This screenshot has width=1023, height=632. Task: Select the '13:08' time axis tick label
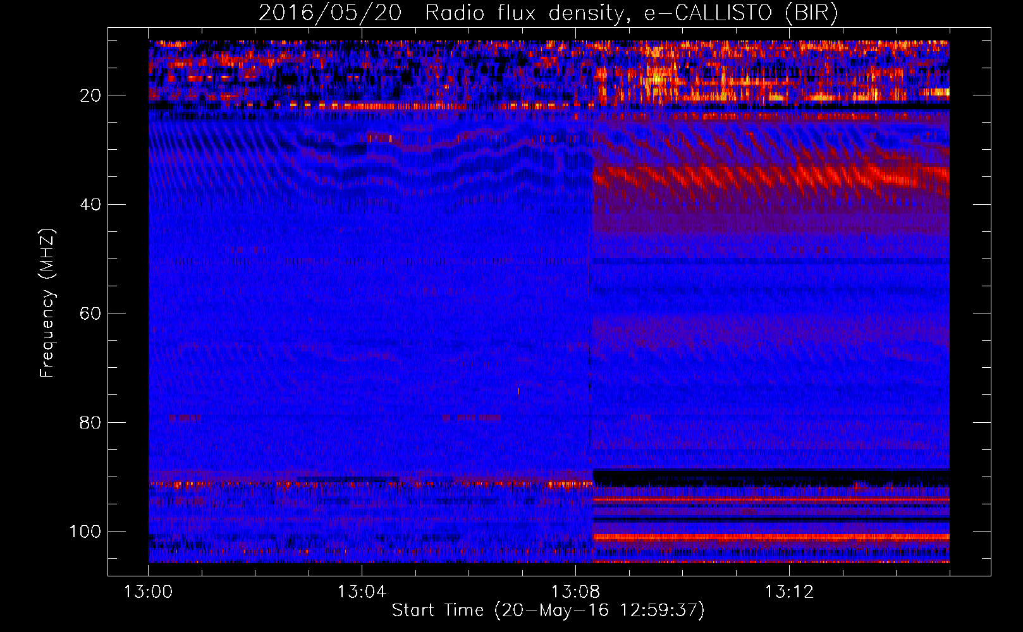[575, 592]
